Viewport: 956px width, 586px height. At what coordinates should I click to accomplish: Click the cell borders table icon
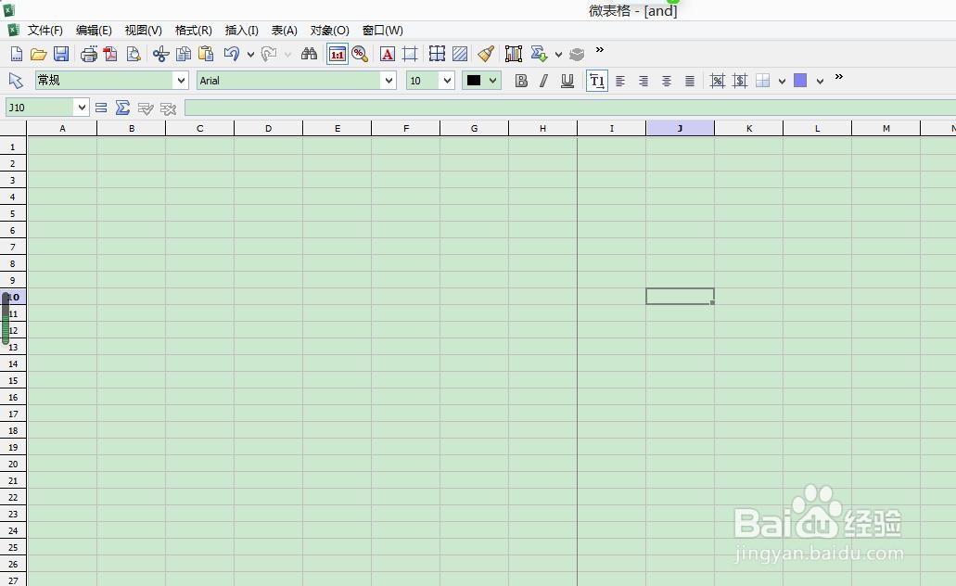[763, 81]
